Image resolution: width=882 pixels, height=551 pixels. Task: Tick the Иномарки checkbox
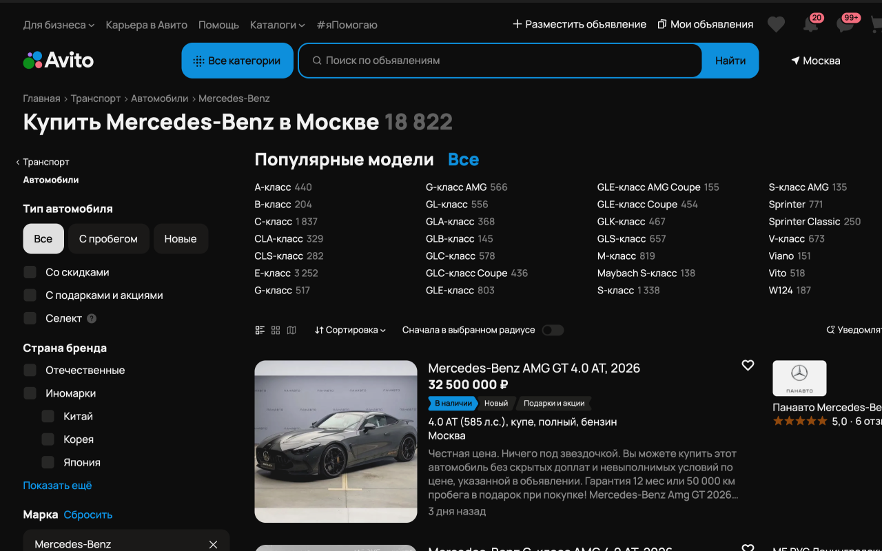[x=30, y=393]
